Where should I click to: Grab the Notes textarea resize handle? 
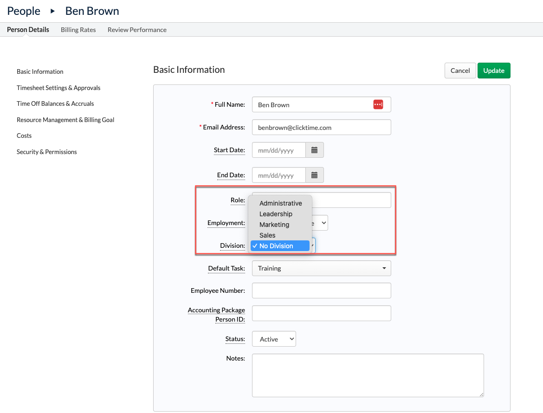coord(481,394)
